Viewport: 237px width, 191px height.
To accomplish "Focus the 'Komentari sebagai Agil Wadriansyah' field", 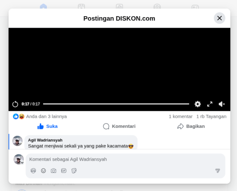I will tap(125, 159).
